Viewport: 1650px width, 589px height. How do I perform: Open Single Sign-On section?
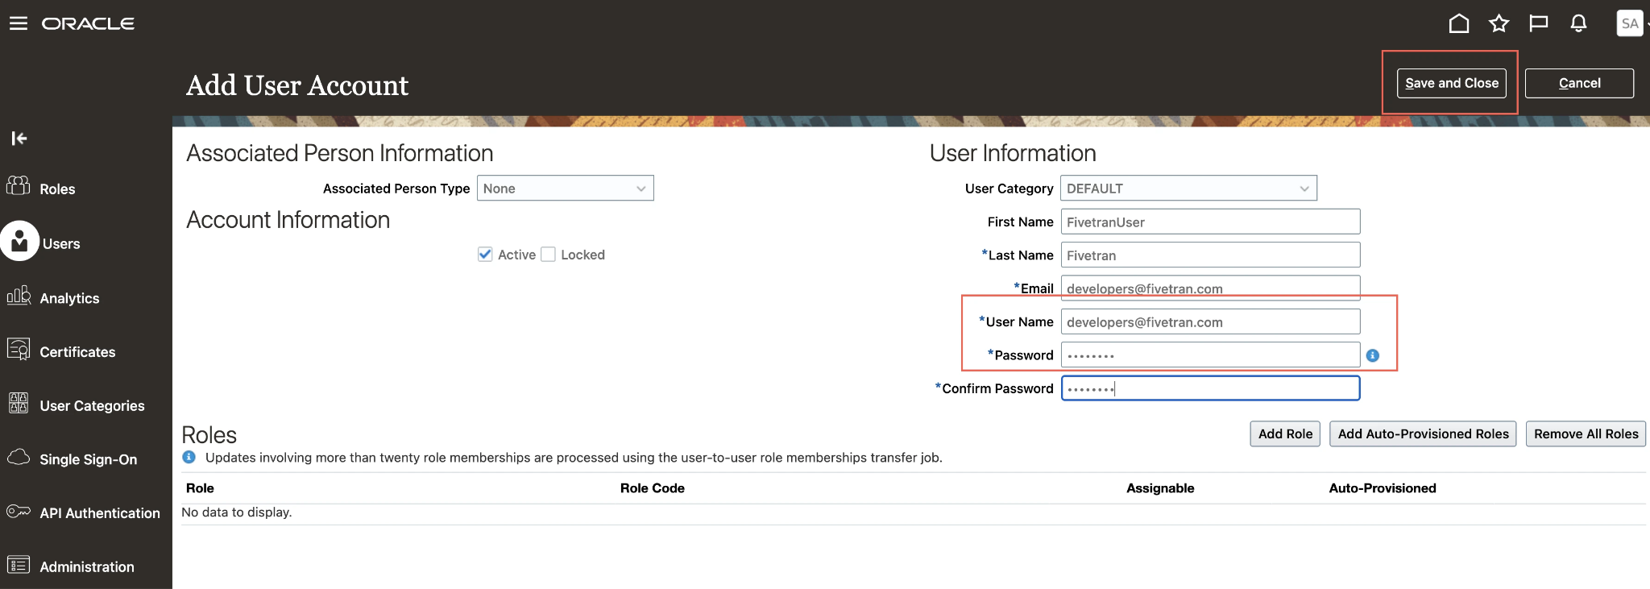click(x=88, y=459)
